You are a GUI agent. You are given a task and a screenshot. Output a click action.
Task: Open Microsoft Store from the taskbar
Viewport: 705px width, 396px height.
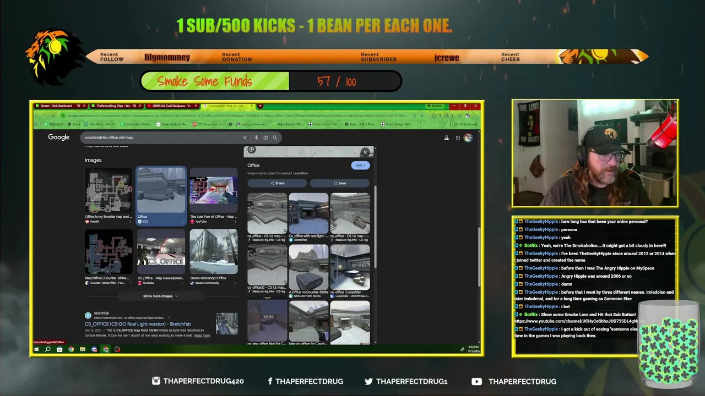tap(59, 349)
